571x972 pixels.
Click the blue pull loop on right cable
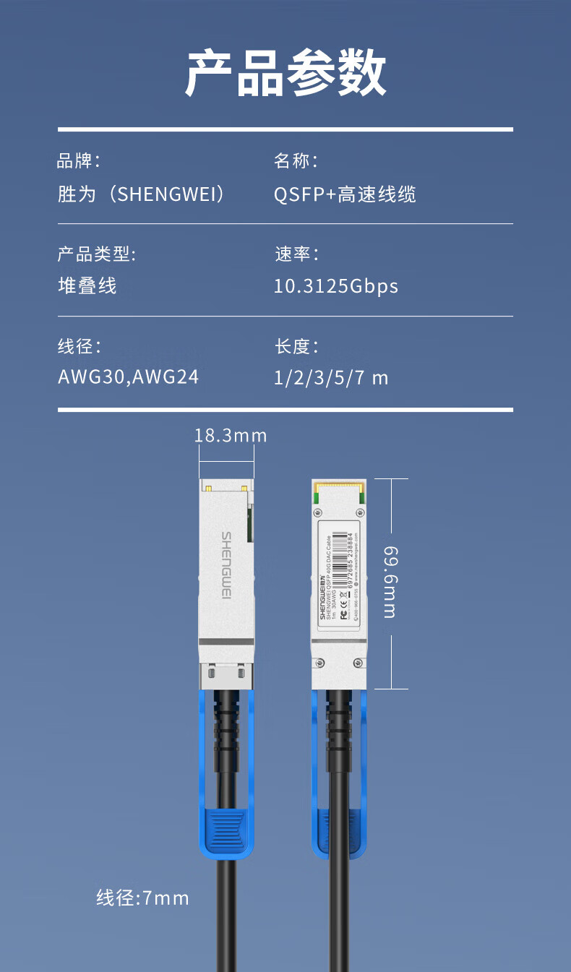click(x=339, y=774)
